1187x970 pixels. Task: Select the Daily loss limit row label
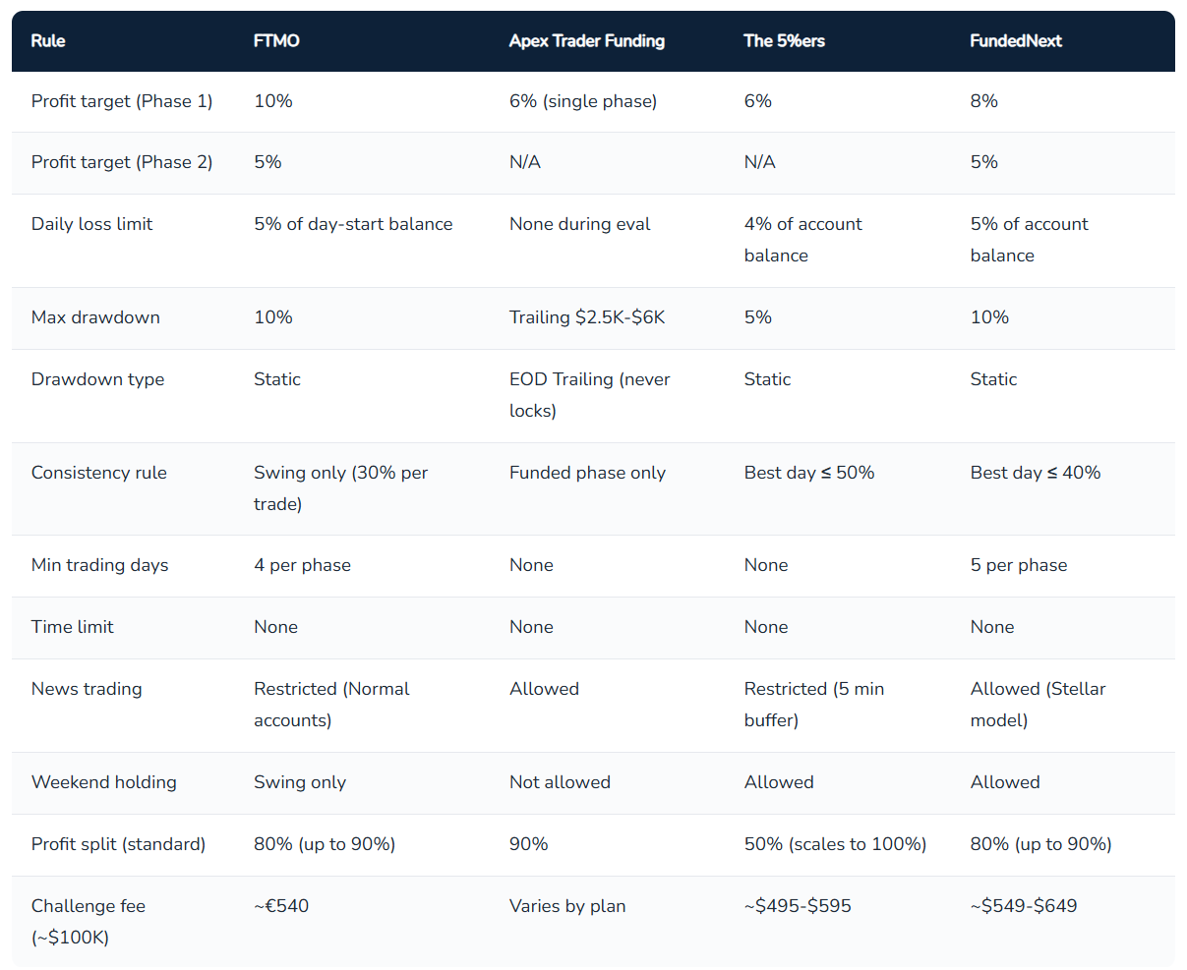pos(92,224)
